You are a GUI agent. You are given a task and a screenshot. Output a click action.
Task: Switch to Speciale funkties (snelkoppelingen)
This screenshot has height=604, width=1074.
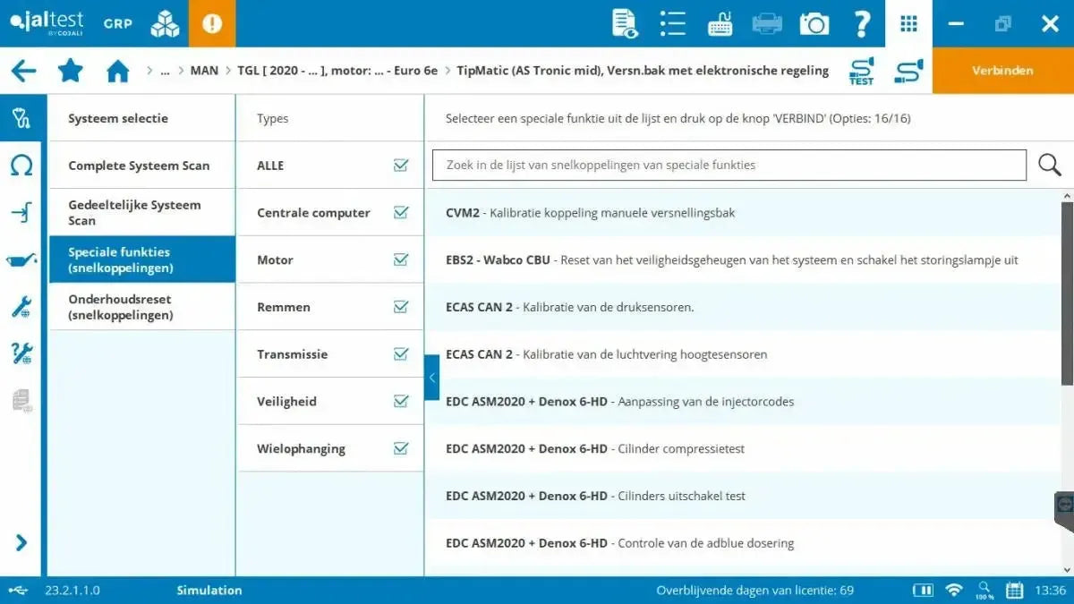[141, 259]
